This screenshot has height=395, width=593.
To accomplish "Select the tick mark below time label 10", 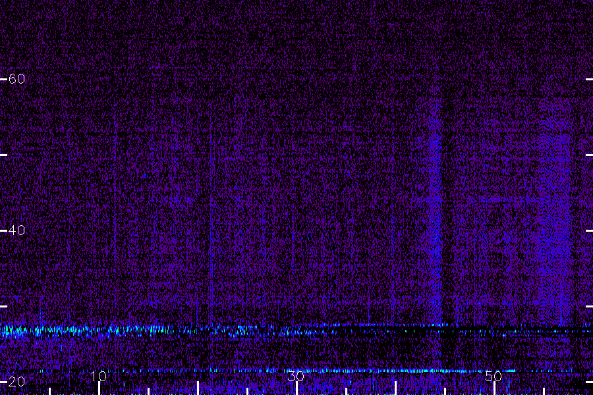I will [99, 388].
